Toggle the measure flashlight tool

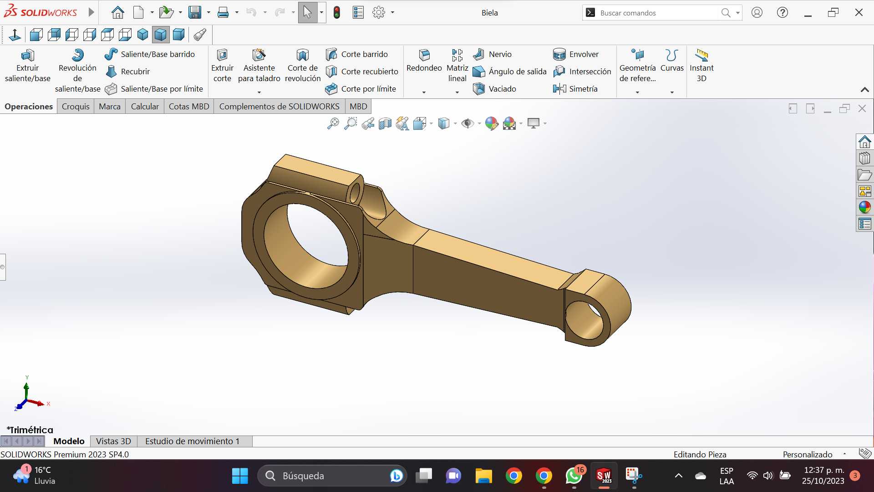pyautogui.click(x=200, y=35)
